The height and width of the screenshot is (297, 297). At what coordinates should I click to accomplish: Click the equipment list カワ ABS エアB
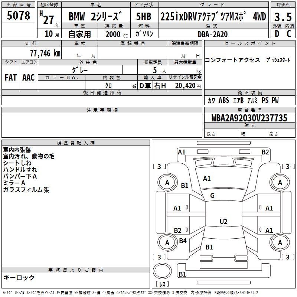[x=226, y=100]
